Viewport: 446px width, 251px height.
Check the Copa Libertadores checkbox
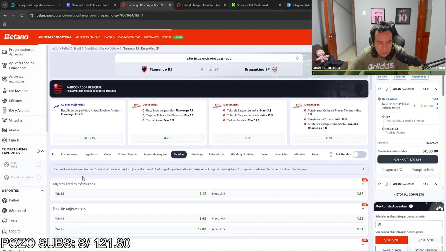pyautogui.click(x=39, y=177)
